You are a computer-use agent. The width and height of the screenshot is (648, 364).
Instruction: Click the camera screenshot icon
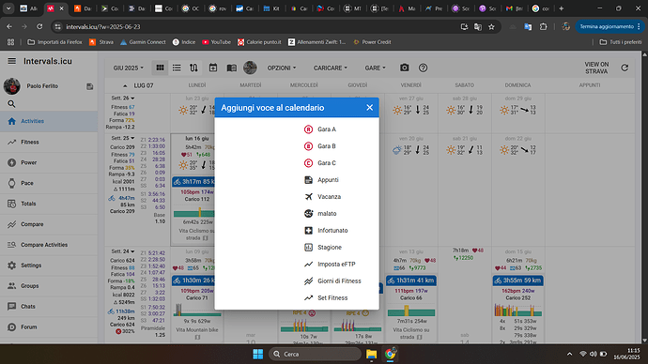click(404, 68)
